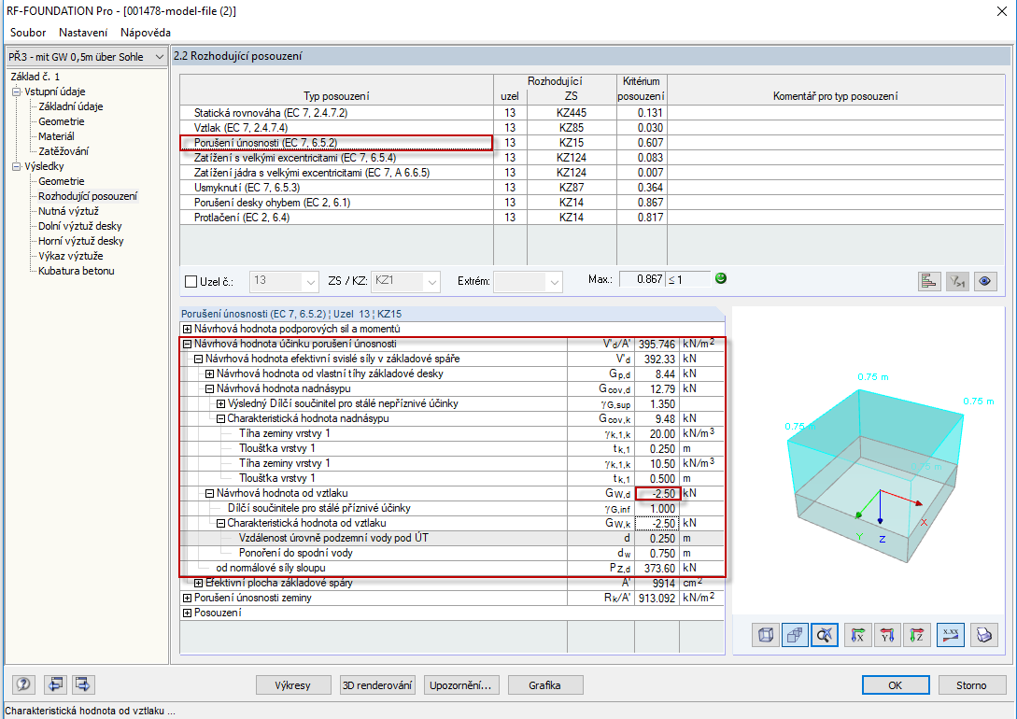Open the Extrém dropdown
The width and height of the screenshot is (1017, 719).
[x=528, y=281]
